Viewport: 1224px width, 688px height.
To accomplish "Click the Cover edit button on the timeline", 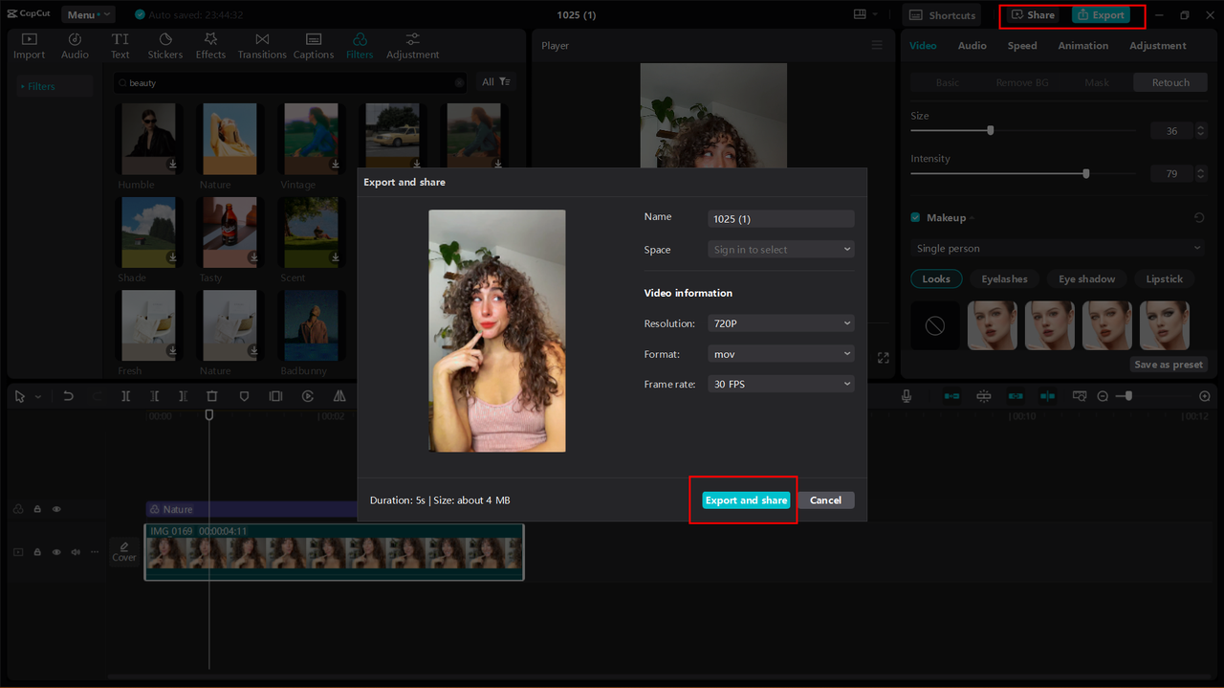I will [x=124, y=551].
